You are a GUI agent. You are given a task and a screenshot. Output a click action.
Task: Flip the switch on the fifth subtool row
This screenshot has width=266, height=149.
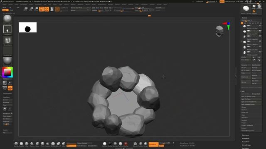tap(249, 47)
